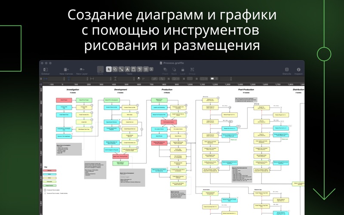Add a New Layer
Viewport: 344px width, 215px height.
pyautogui.click(x=82, y=70)
